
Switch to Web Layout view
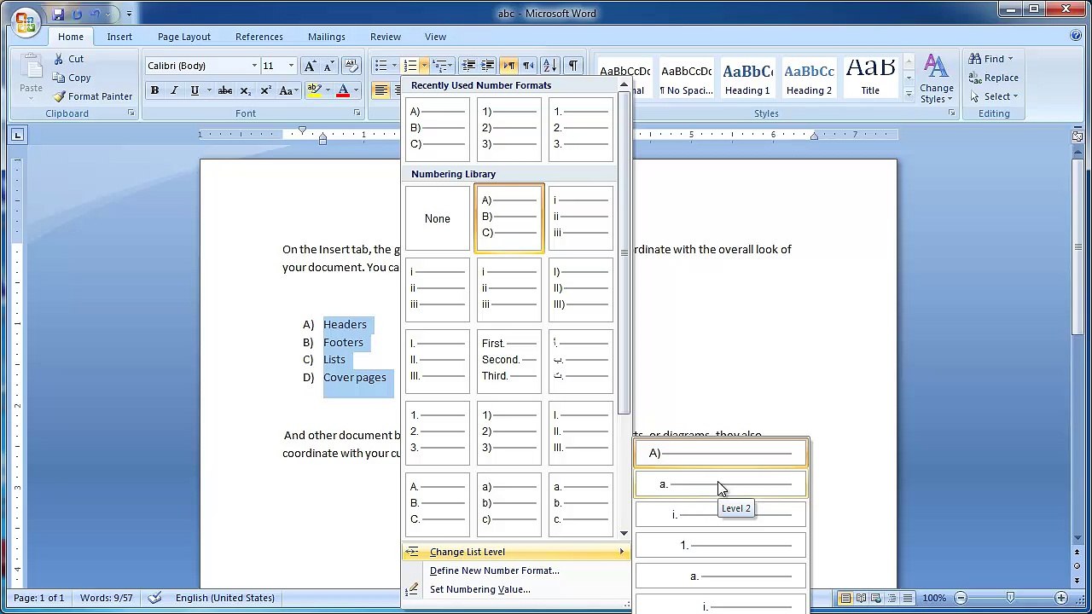(877, 598)
